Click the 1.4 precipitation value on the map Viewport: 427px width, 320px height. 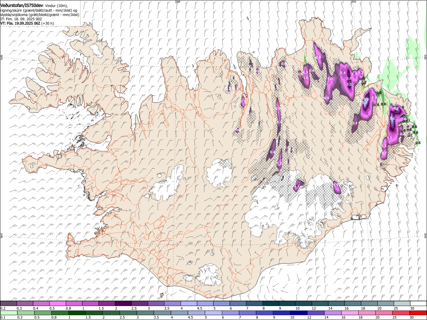[x=343, y=73]
